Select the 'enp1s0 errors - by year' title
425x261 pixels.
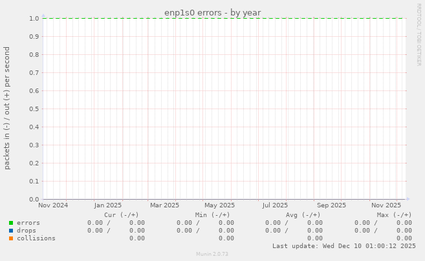point(212,13)
